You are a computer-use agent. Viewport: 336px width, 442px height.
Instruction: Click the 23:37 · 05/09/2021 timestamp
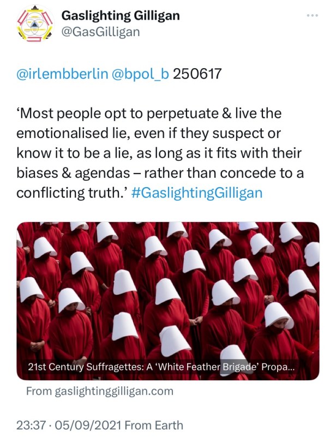click(x=69, y=425)
